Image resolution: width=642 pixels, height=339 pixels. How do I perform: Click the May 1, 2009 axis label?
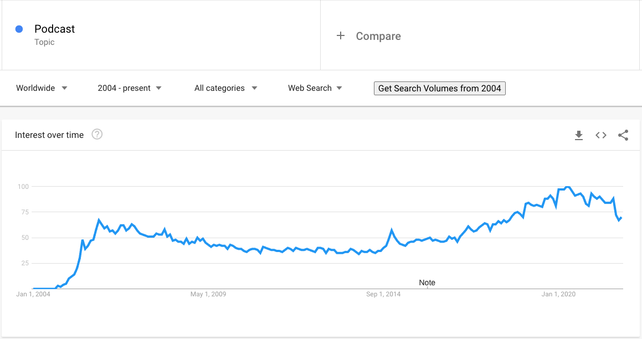point(208,294)
